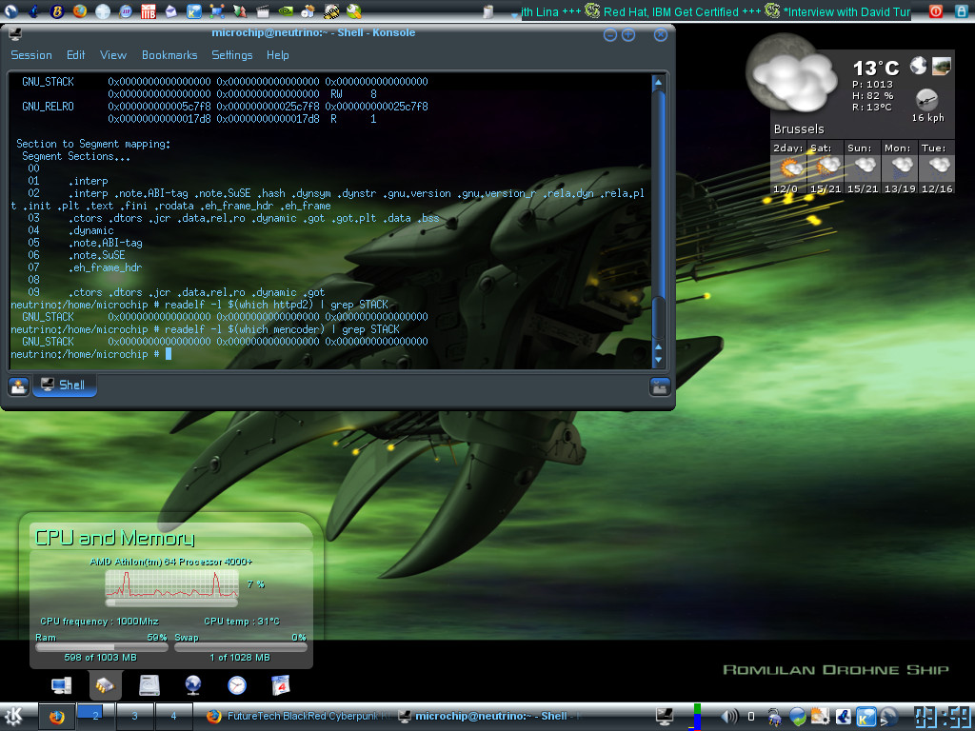Click the Konsole scrollbar up arrow at top
This screenshot has height=731, width=975.
(658, 82)
